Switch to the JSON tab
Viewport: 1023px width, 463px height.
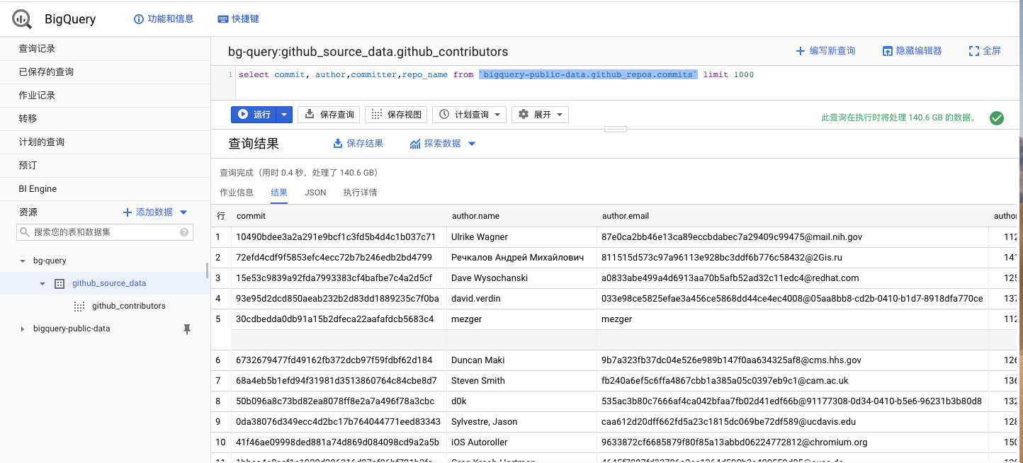315,193
